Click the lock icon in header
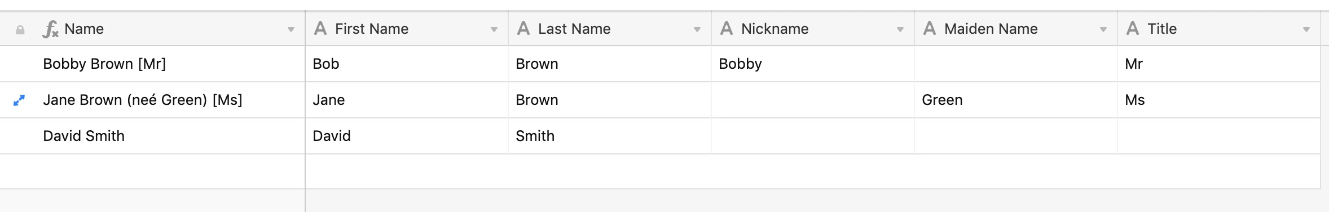The image size is (1329, 212). (x=20, y=30)
